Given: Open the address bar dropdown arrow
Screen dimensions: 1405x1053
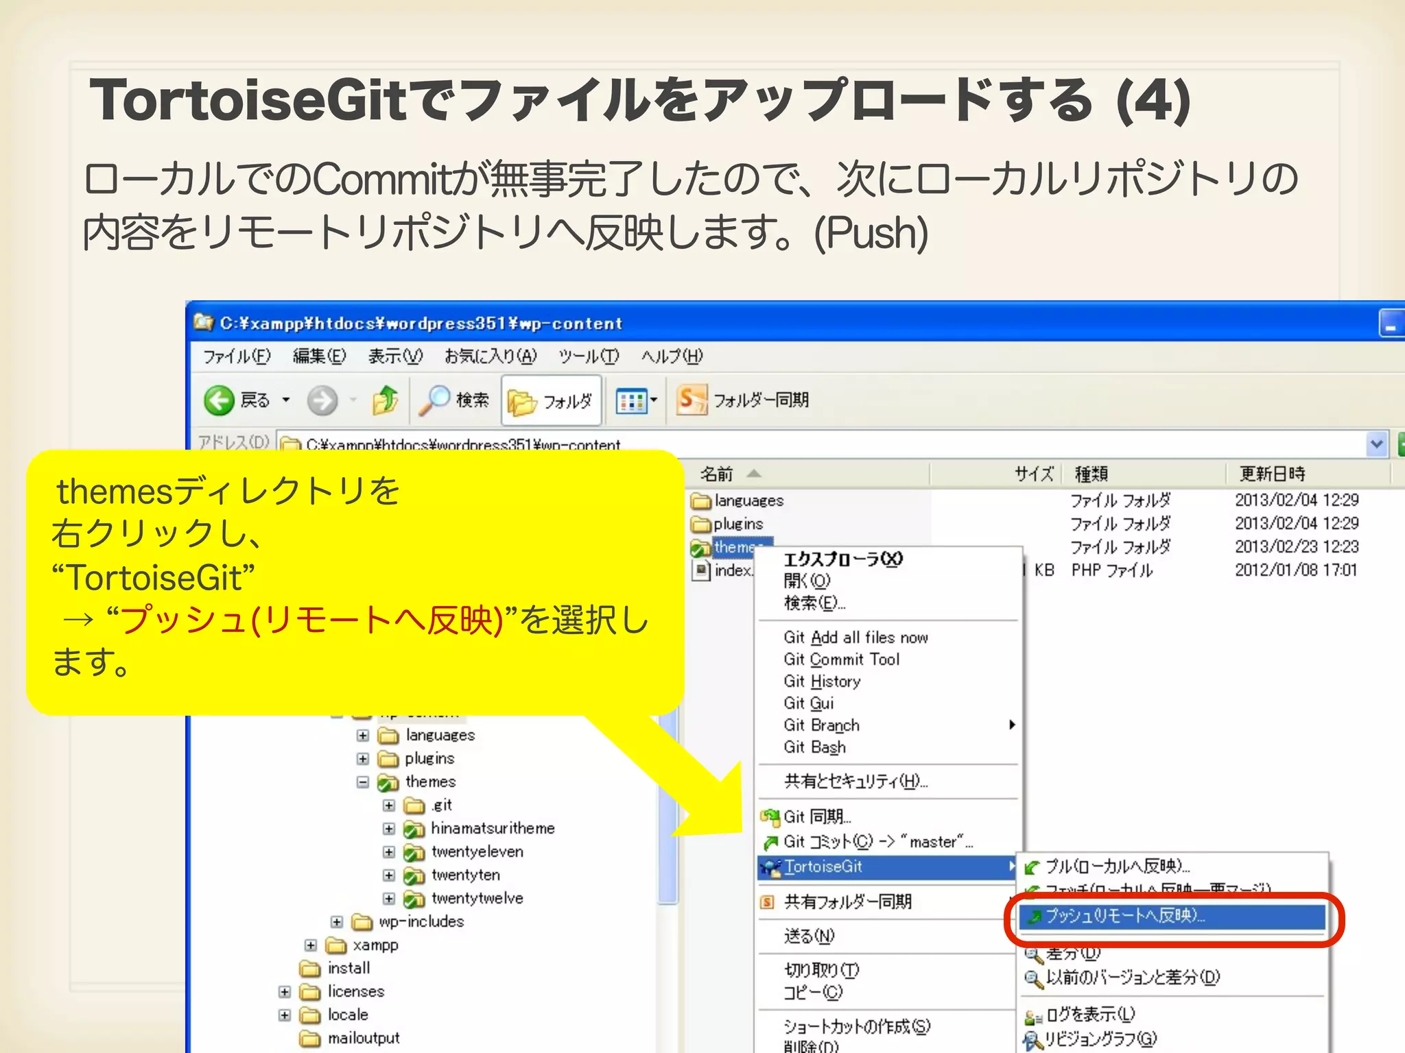Looking at the screenshot, I should coord(1376,444).
